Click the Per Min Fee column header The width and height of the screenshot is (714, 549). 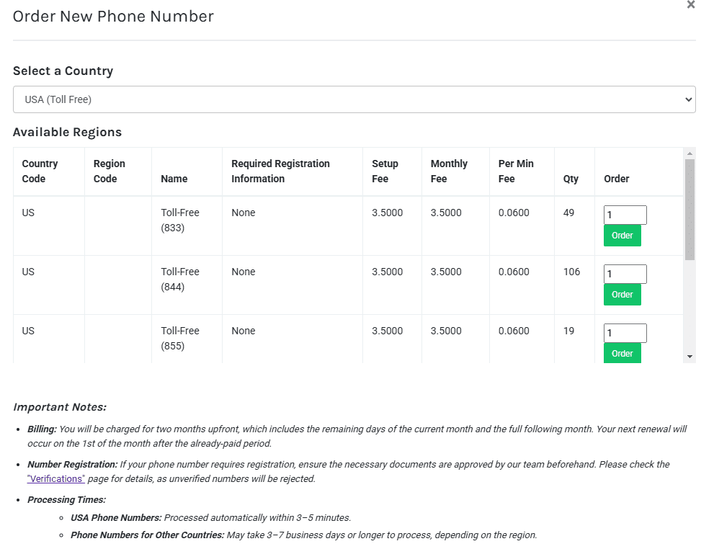[x=516, y=171]
